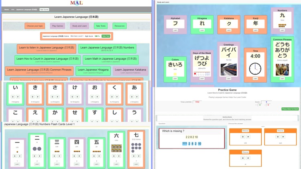Click Press Here To Finish button
Screen dimensions: 301x169
(290, 109)
